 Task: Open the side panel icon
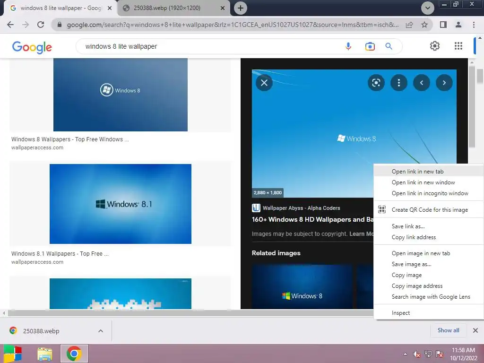coord(443,25)
